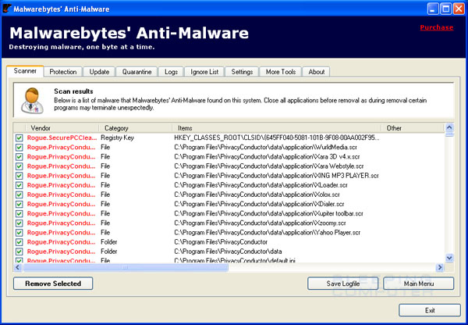Select the XLoader.scr file path

(x=261, y=185)
